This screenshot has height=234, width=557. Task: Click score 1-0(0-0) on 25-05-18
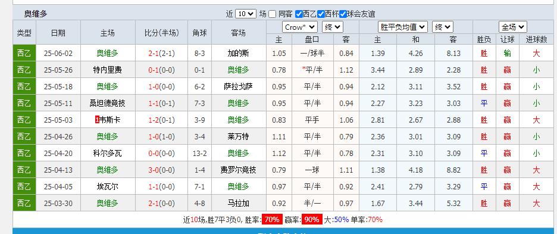click(162, 87)
